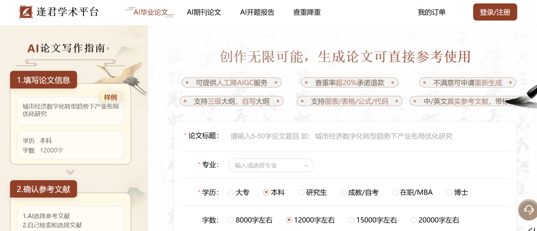
Task: Choose 15000字左右 word count
Action: pyautogui.click(x=372, y=220)
